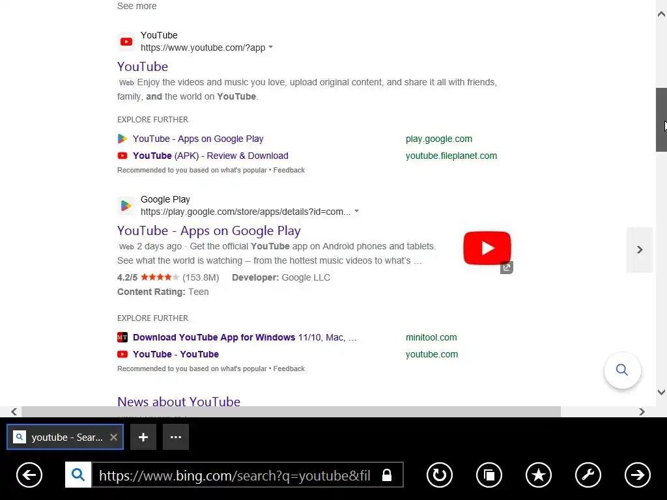Click the search magnifier beside address bar

(78, 475)
